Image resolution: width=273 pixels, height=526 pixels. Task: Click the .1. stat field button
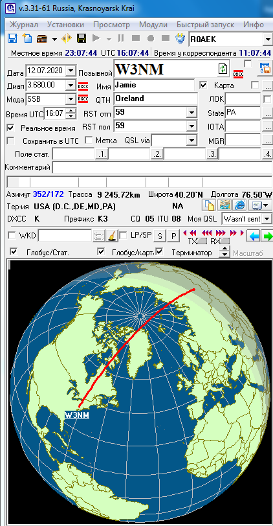pos(102,154)
